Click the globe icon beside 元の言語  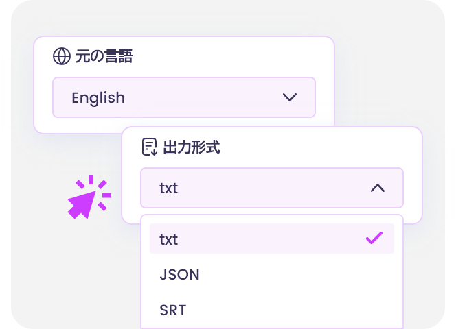pyautogui.click(x=62, y=56)
